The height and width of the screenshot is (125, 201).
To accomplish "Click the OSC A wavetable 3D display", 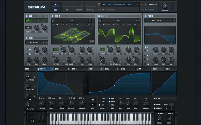I will tap(73, 35).
